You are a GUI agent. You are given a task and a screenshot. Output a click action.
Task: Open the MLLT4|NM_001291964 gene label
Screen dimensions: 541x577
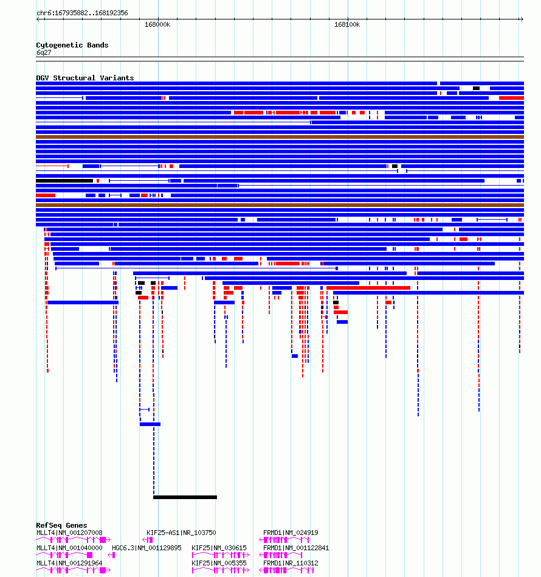point(69,563)
